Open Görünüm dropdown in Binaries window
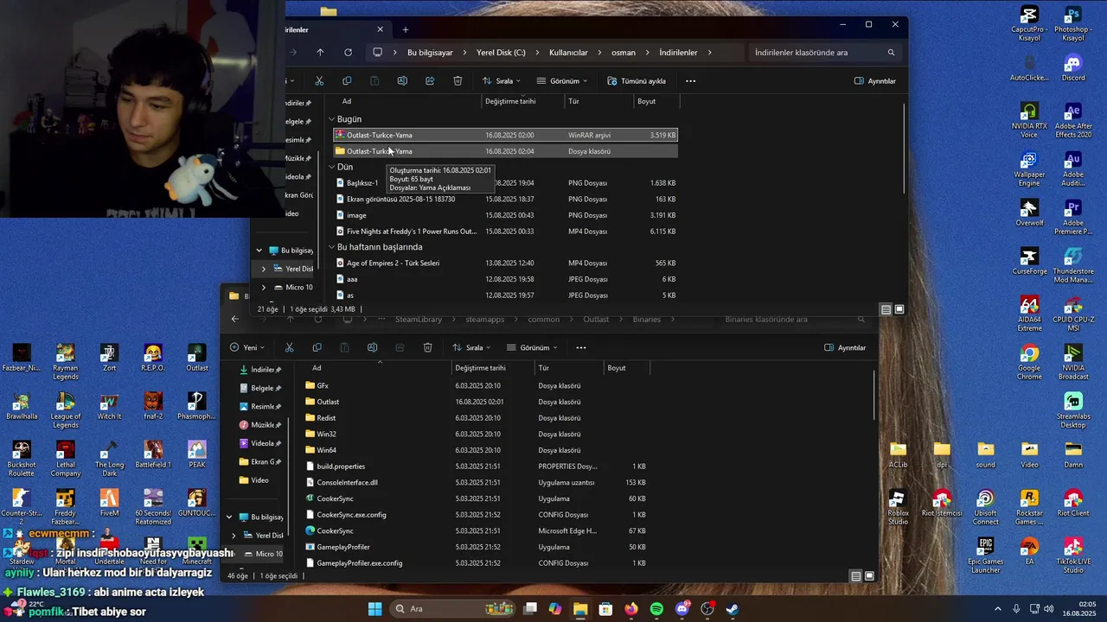Image resolution: width=1107 pixels, height=622 pixels. point(533,347)
